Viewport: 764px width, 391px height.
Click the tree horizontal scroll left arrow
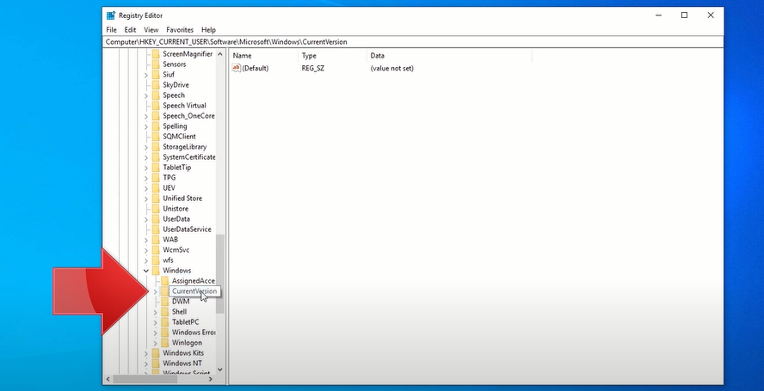pos(108,379)
